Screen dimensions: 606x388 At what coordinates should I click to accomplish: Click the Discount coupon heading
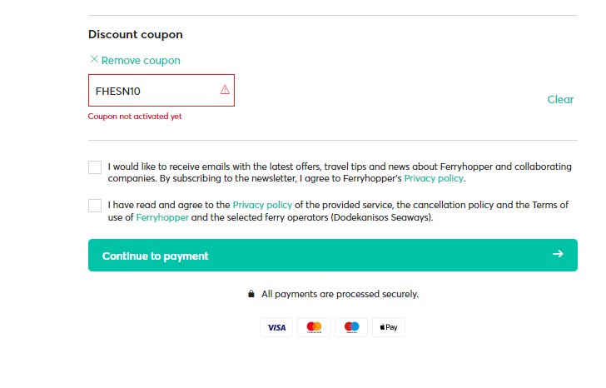135,34
